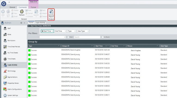Screen dimensions: 177x98
Task: Click the Cancel command
Action: tap(29, 13)
